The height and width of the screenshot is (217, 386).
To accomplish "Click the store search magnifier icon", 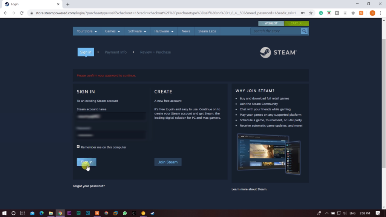I will point(304,31).
